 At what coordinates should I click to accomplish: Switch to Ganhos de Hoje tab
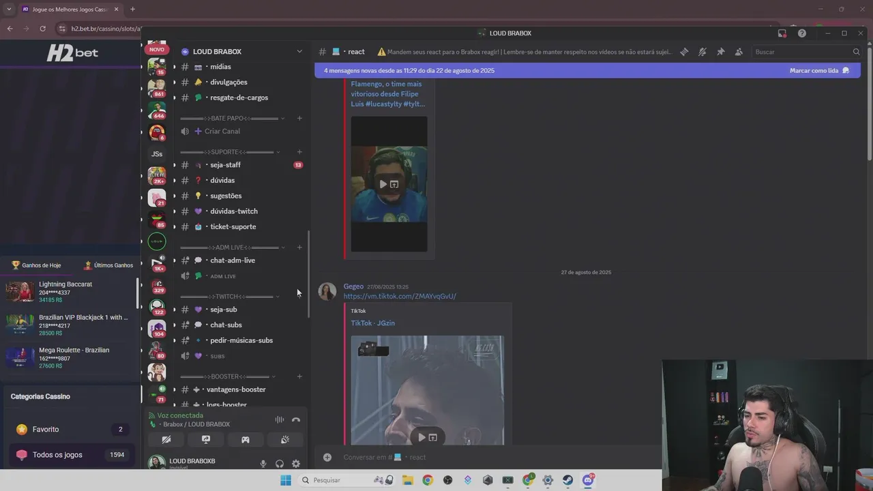pos(36,265)
